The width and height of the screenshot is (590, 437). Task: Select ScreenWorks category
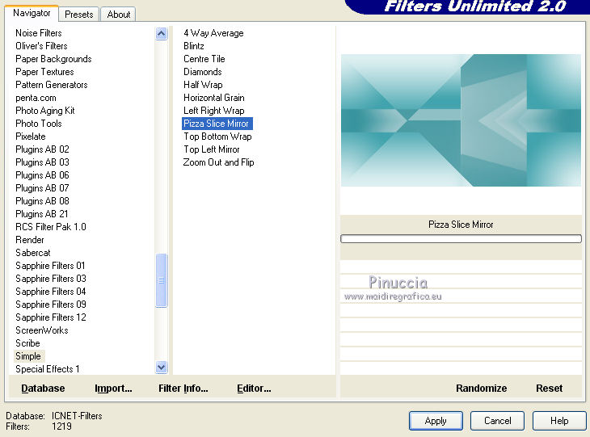[42, 330]
